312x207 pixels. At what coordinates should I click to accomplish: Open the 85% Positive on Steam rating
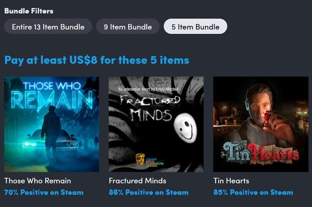coord(253,193)
